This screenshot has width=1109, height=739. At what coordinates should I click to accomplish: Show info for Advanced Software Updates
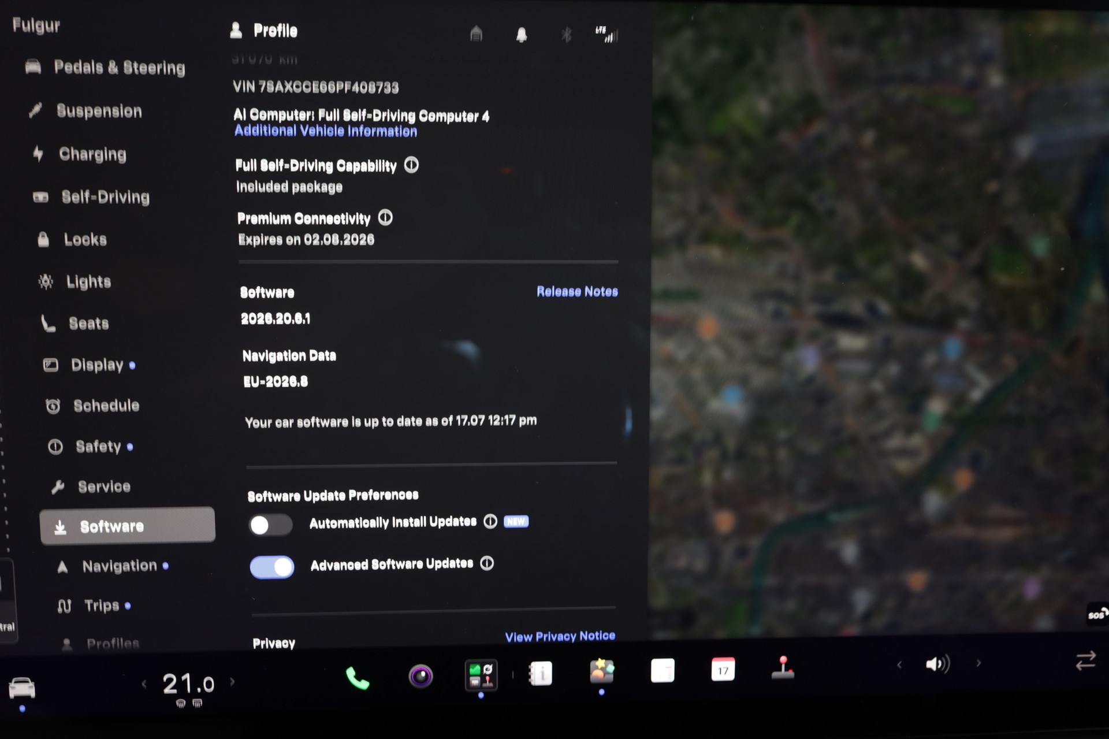click(487, 563)
